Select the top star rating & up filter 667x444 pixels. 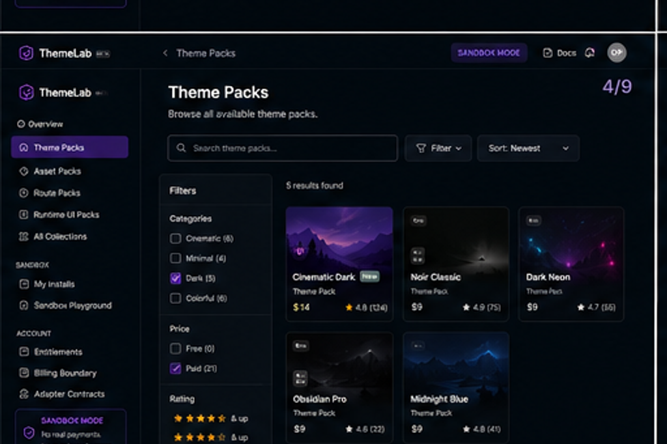(x=210, y=419)
